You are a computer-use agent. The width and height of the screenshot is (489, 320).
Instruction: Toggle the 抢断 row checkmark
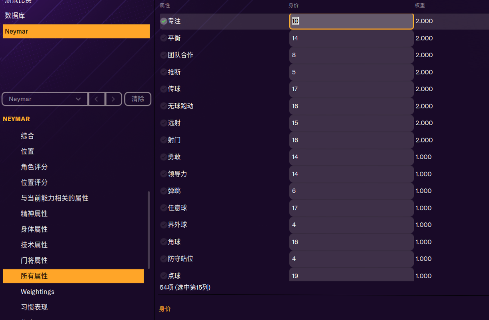tap(164, 72)
